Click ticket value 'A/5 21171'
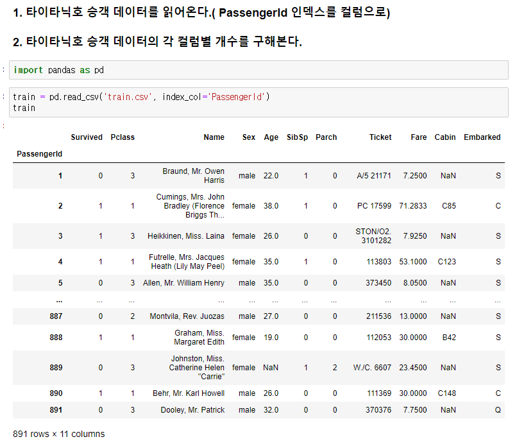Viewport: 517px width, 446px height. coord(374,176)
